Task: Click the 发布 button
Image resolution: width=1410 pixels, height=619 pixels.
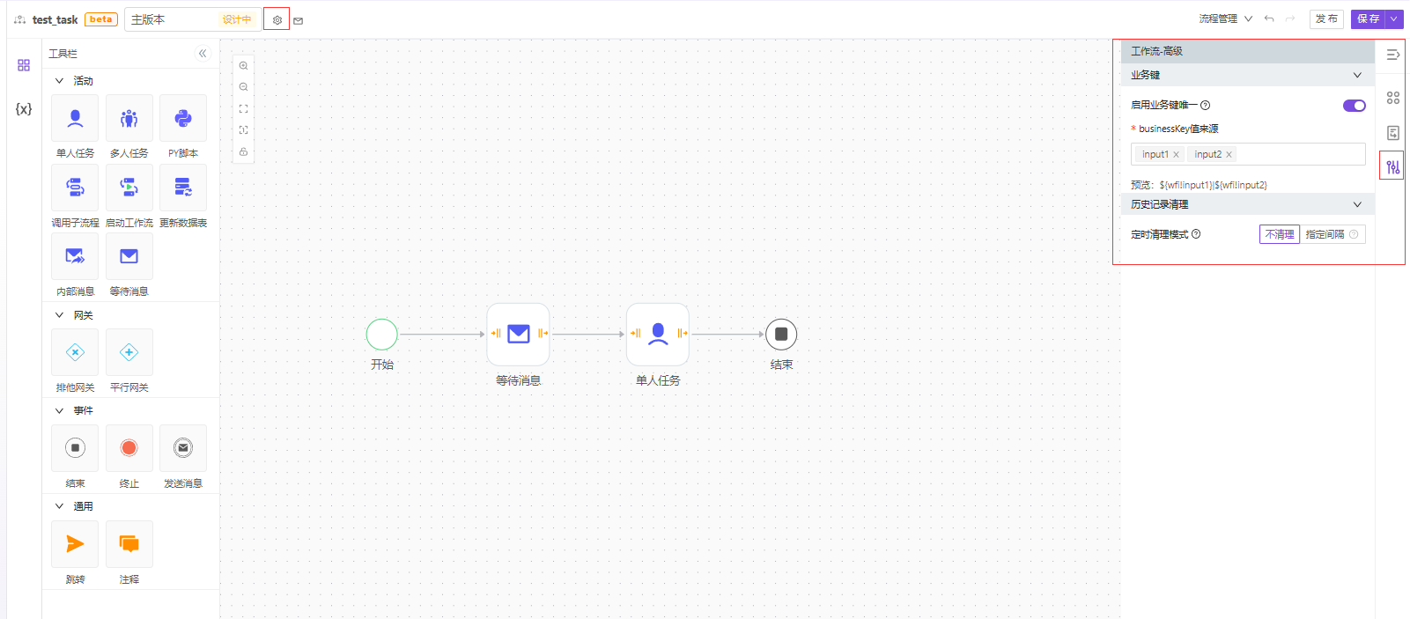Action: click(1326, 18)
